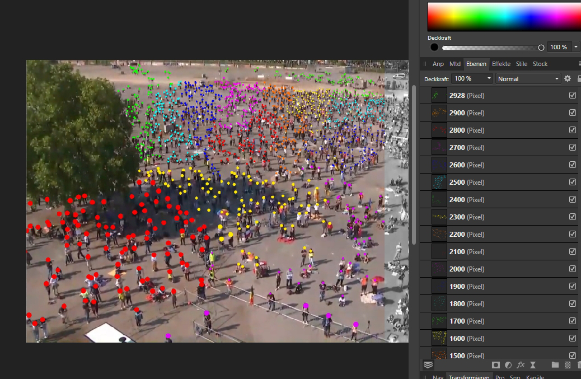Add a new pixel layer checkerboard icon
Image resolution: width=581 pixels, height=379 pixels.
568,365
